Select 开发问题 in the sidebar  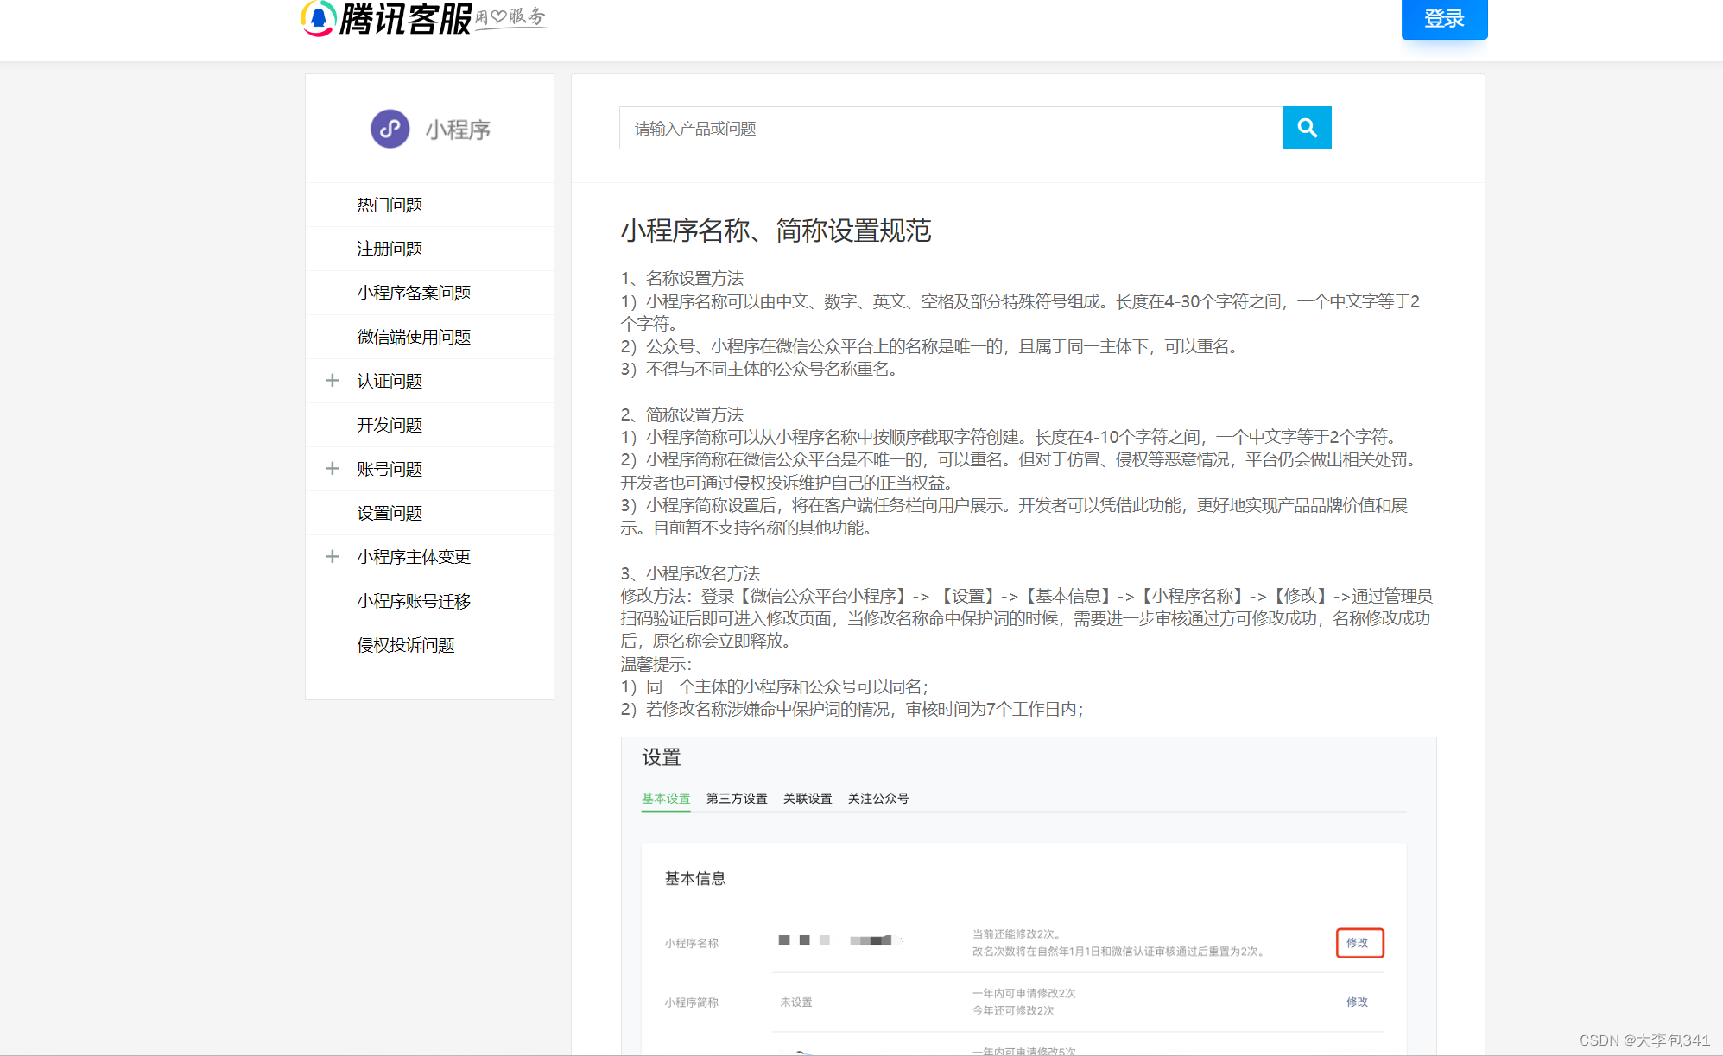tap(389, 425)
